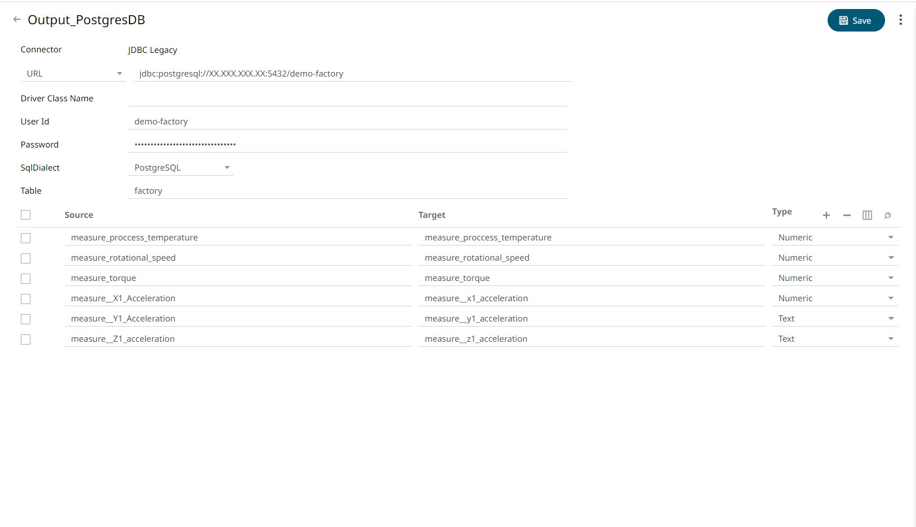Check the measure_torque row checkbox
The height and width of the screenshot is (527, 916).
pos(26,279)
